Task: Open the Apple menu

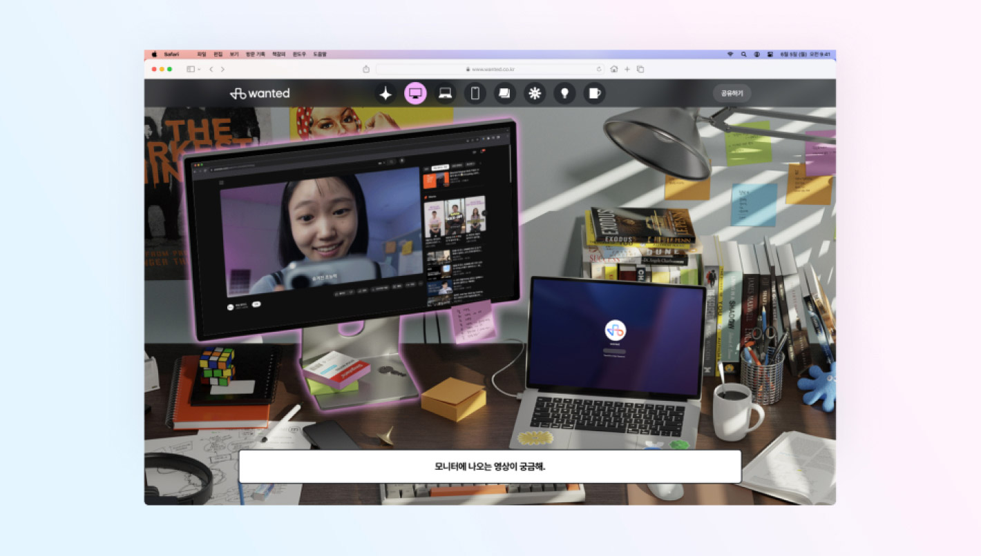Action: (x=154, y=54)
